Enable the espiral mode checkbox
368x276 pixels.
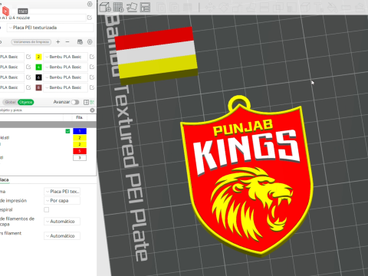point(47,209)
